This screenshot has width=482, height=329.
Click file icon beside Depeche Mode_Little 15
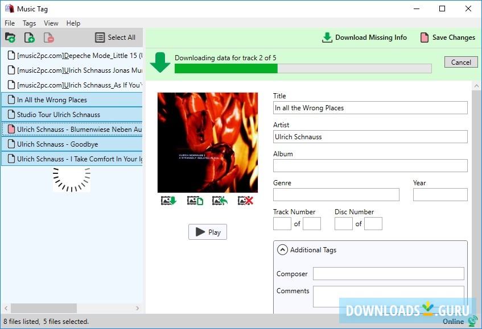point(11,55)
